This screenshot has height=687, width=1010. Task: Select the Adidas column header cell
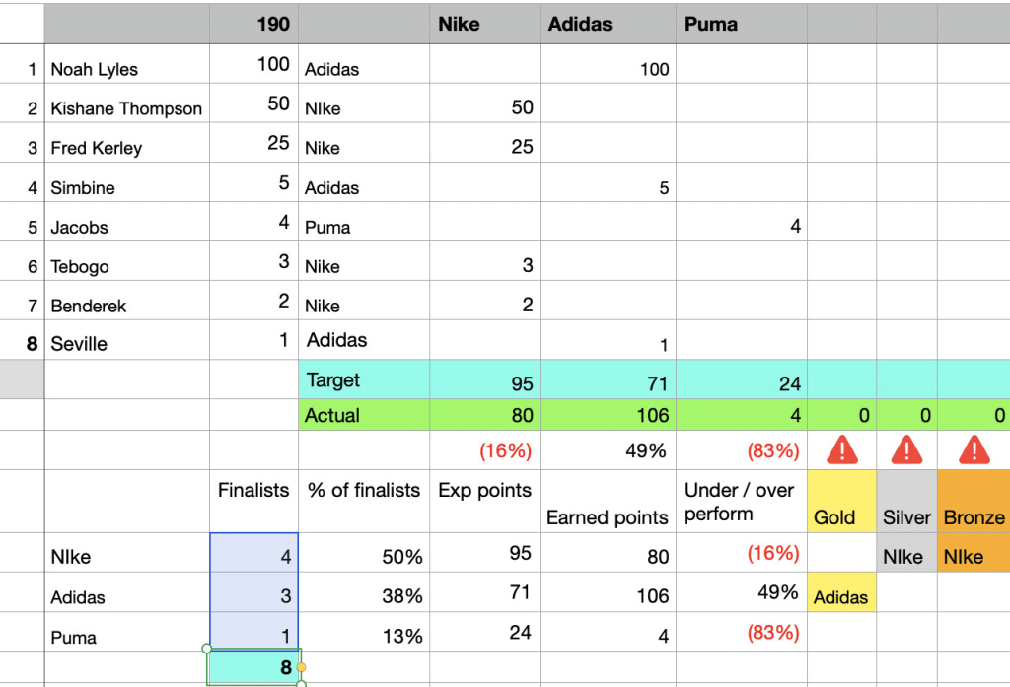pos(608,24)
